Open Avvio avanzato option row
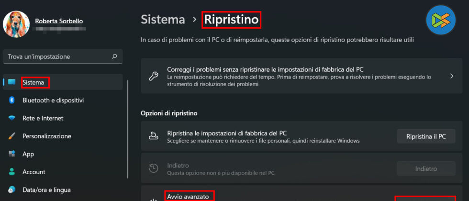 (x=190, y=196)
